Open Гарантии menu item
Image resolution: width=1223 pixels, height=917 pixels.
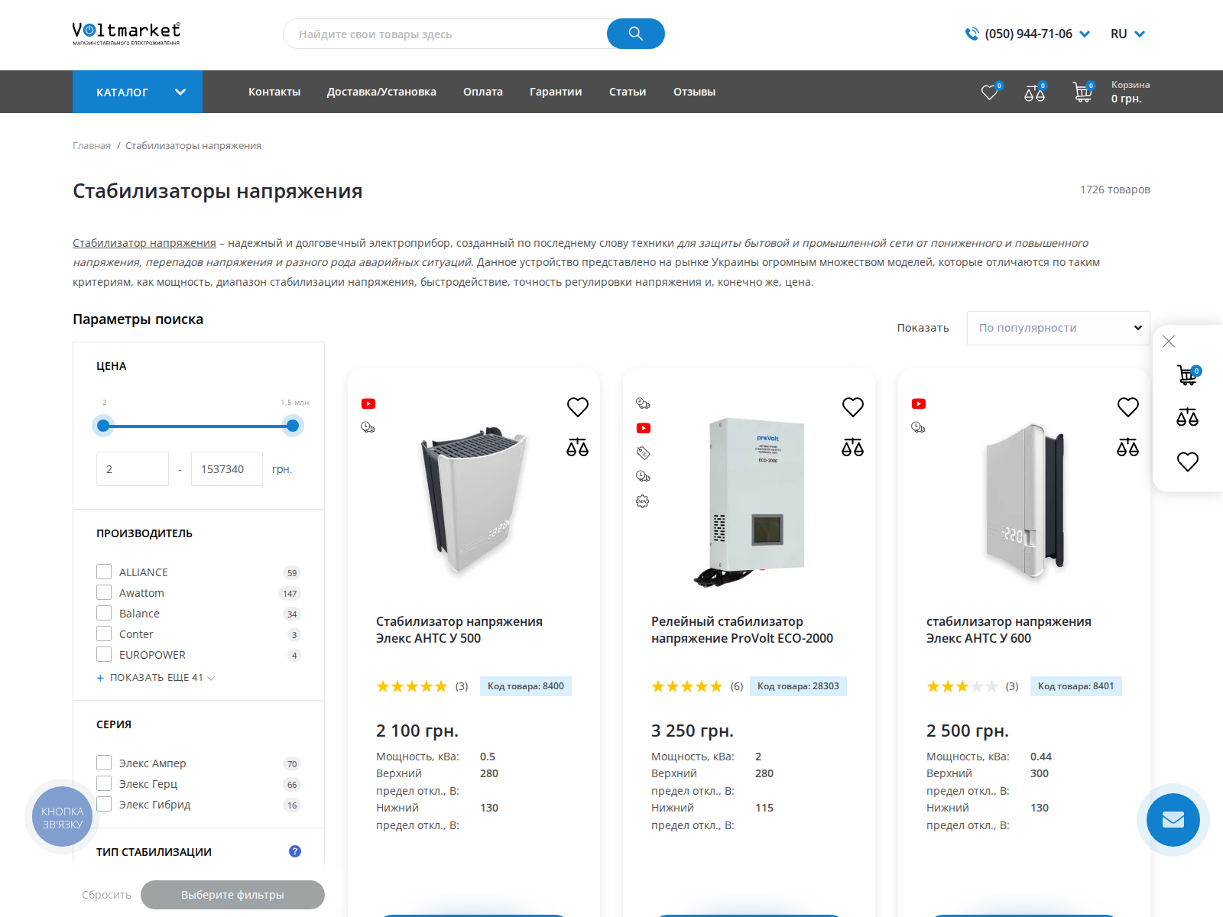(x=556, y=92)
